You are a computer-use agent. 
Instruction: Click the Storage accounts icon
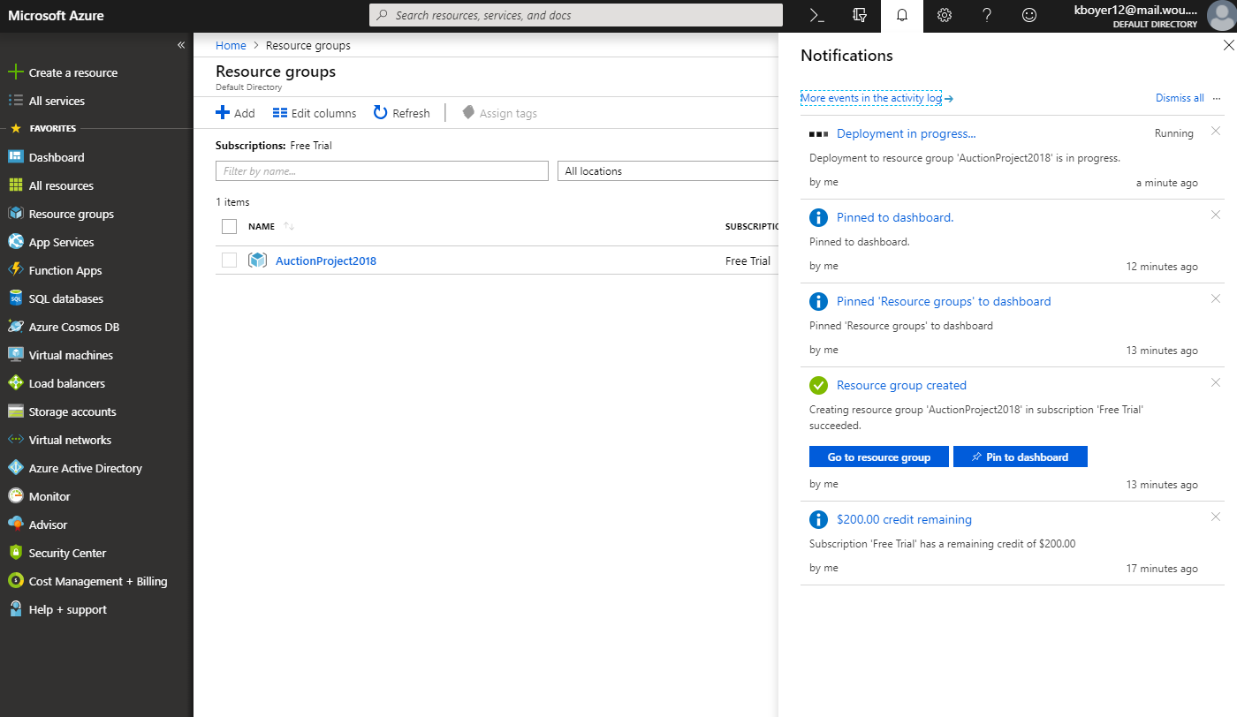[x=15, y=411]
